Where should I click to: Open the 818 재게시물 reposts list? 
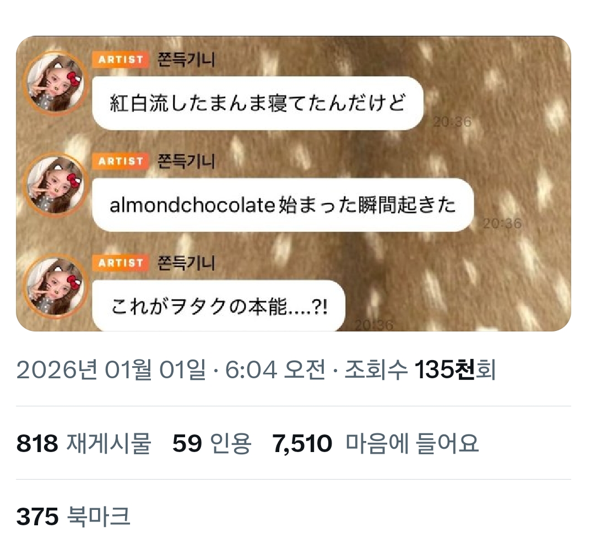point(84,443)
